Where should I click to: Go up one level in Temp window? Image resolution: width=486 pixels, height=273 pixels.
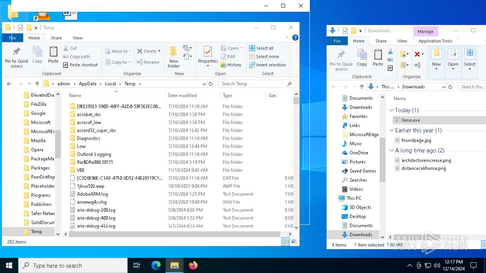pyautogui.click(x=37, y=84)
